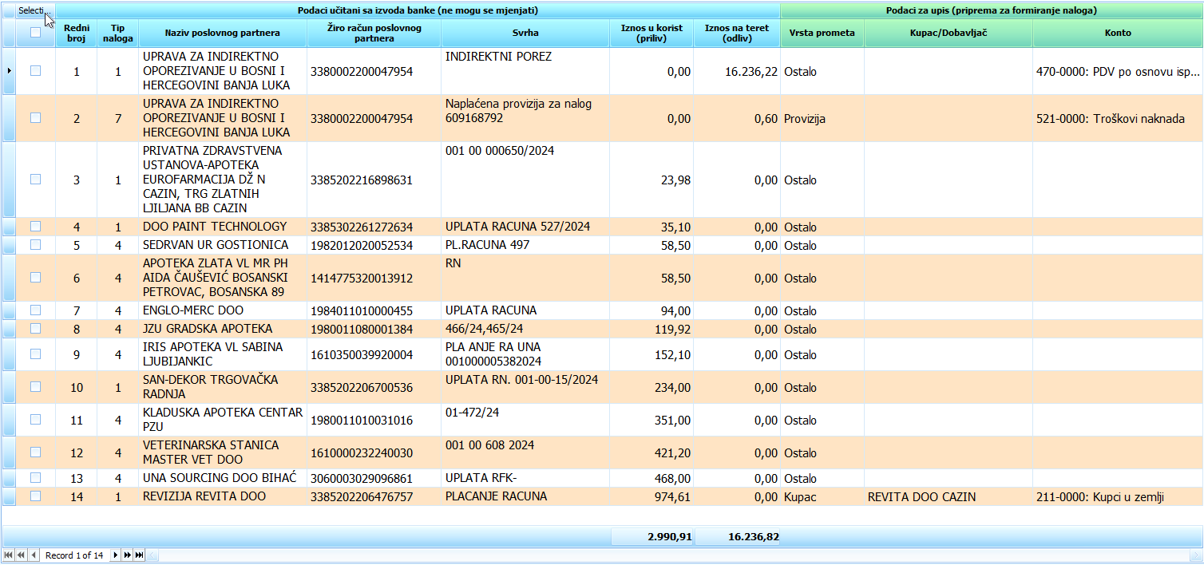Go to the first record
The image size is (1204, 565).
tap(9, 555)
